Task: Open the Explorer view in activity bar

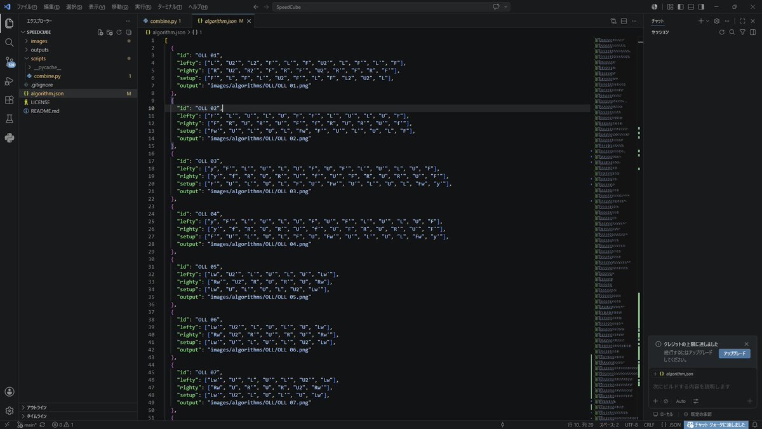Action: click(9, 23)
